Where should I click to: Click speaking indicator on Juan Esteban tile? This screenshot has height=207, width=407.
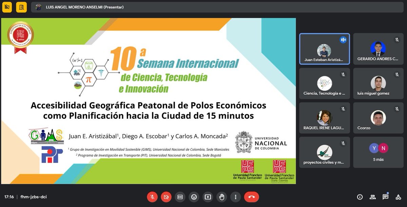tap(343, 40)
